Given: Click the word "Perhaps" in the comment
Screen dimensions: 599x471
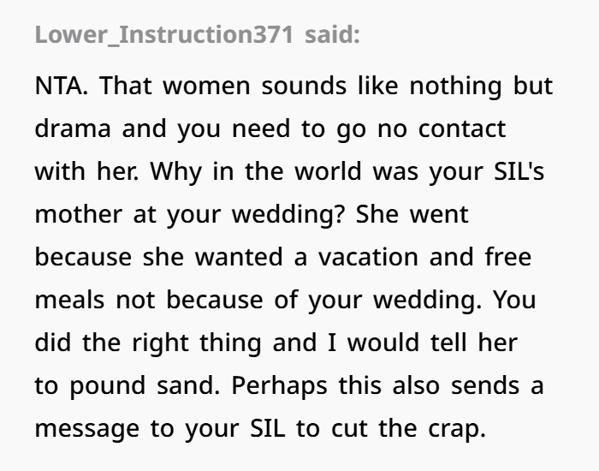Looking at the screenshot, I should pyautogui.click(x=280, y=386).
